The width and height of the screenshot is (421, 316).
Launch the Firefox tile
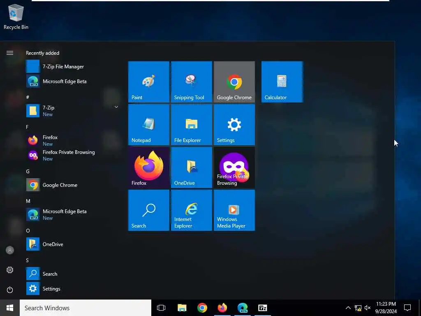(149, 167)
